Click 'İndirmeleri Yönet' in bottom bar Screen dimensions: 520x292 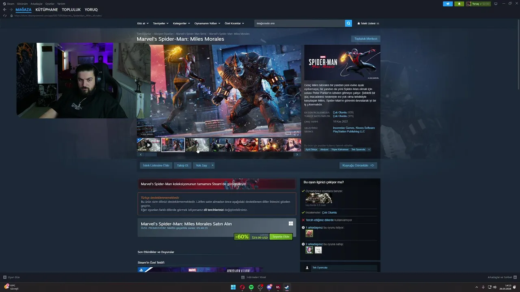pos(254,277)
